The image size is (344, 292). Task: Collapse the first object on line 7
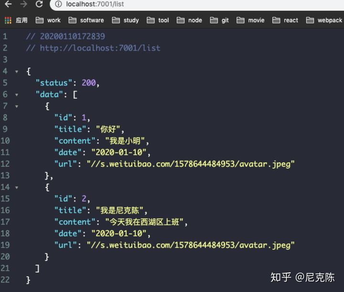coord(17,107)
